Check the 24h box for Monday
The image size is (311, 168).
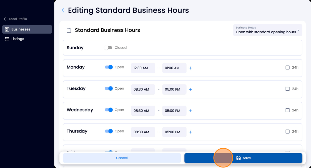[x=287, y=68]
